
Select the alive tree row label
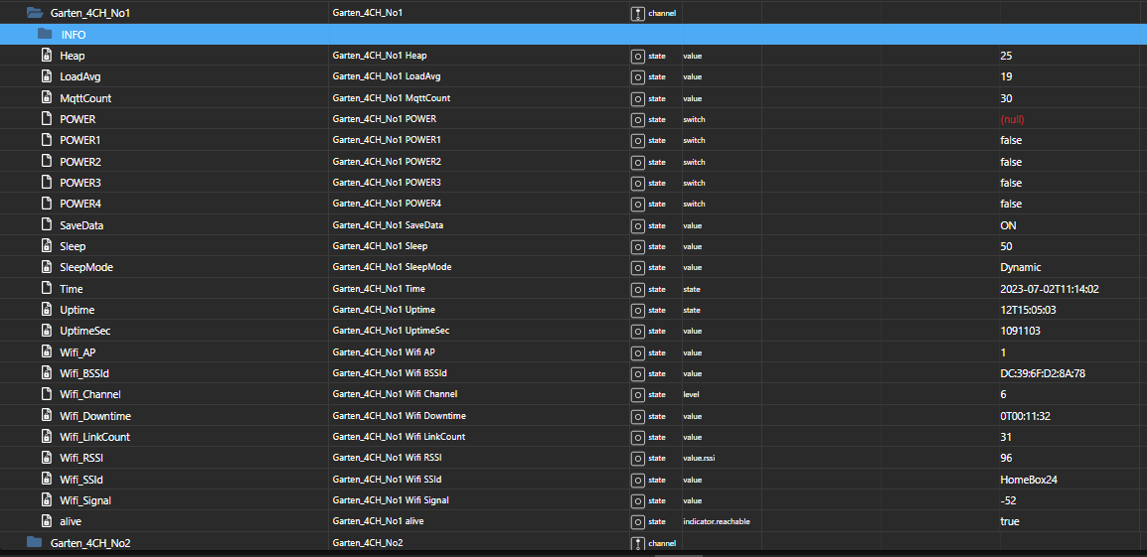click(x=71, y=522)
